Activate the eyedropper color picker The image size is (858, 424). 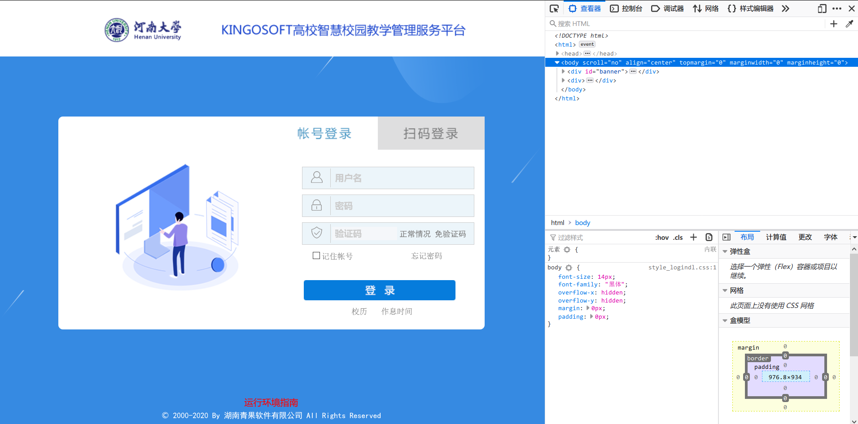pos(849,23)
